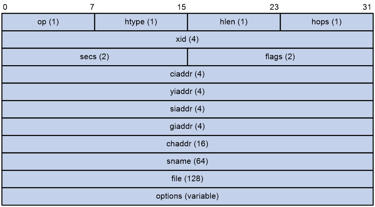Select the file (128) row
Screen dimensions: 375x207
click(x=187, y=179)
